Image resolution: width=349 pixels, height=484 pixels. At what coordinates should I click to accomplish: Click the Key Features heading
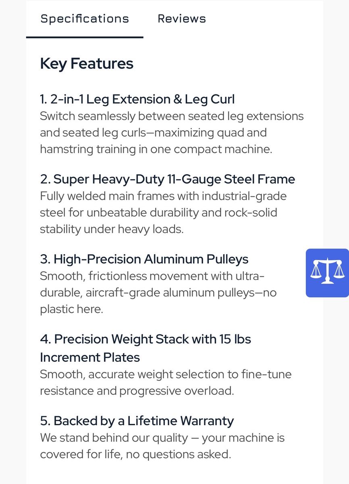(x=87, y=64)
